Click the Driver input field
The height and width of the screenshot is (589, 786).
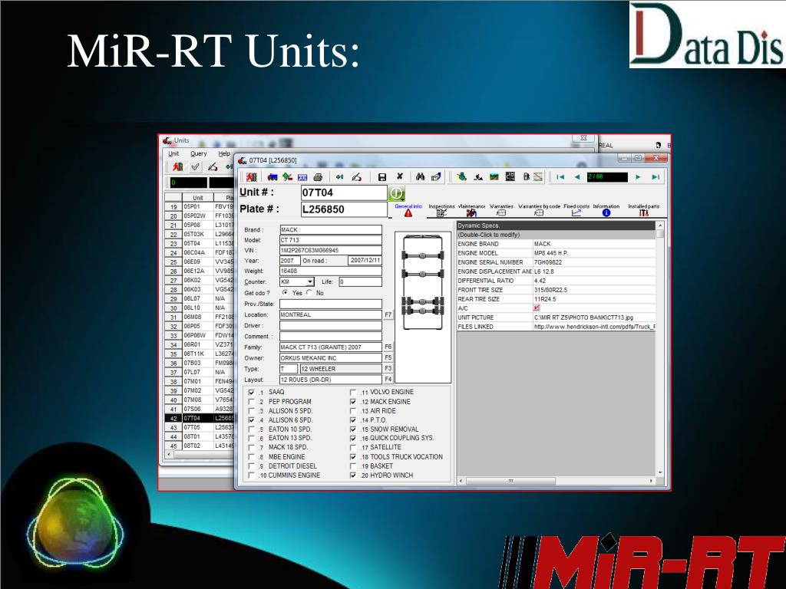tap(331, 325)
